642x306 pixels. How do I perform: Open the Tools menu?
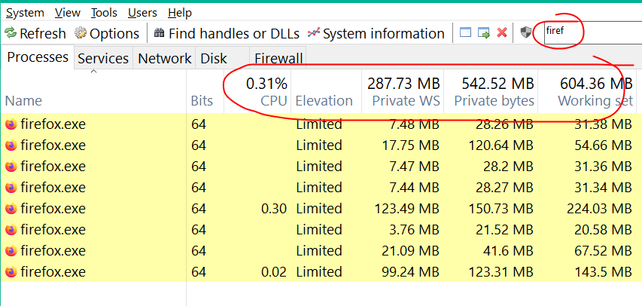(104, 13)
